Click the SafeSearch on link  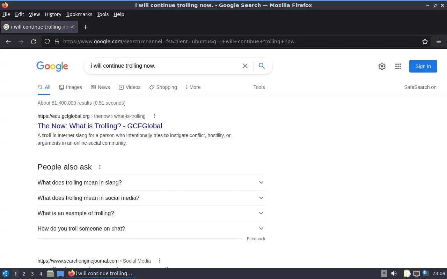point(420,87)
